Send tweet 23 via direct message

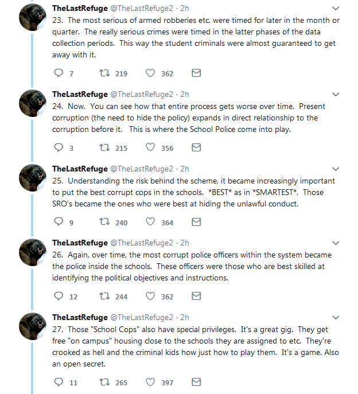coord(196,73)
